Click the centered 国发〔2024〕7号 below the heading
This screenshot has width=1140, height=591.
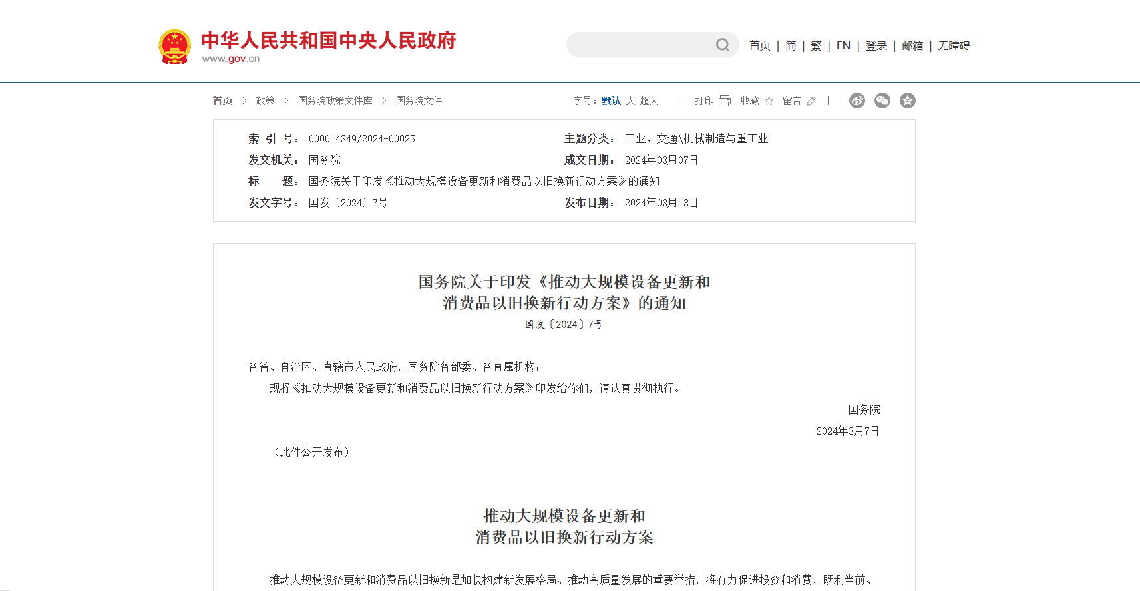pos(564,324)
